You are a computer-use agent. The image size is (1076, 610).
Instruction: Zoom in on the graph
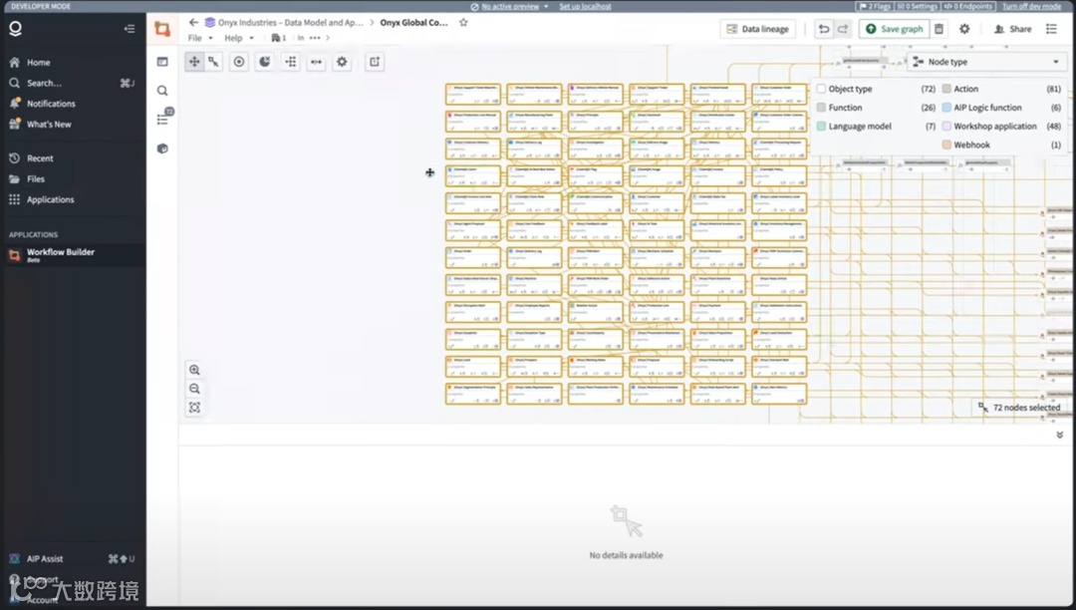[195, 370]
